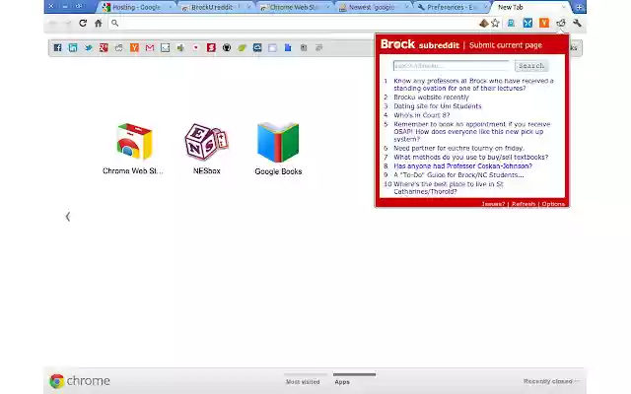Open post about best place to live
Image resolution: width=631 pixels, height=394 pixels.
click(x=449, y=188)
